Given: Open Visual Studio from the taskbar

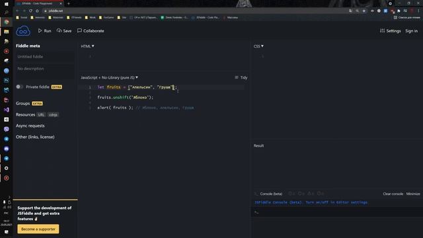Looking at the screenshot, I should [x=6, y=110].
